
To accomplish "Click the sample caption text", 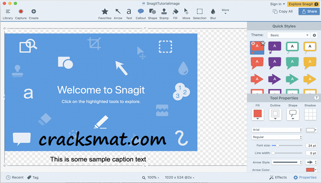I will pyautogui.click(x=98, y=159).
